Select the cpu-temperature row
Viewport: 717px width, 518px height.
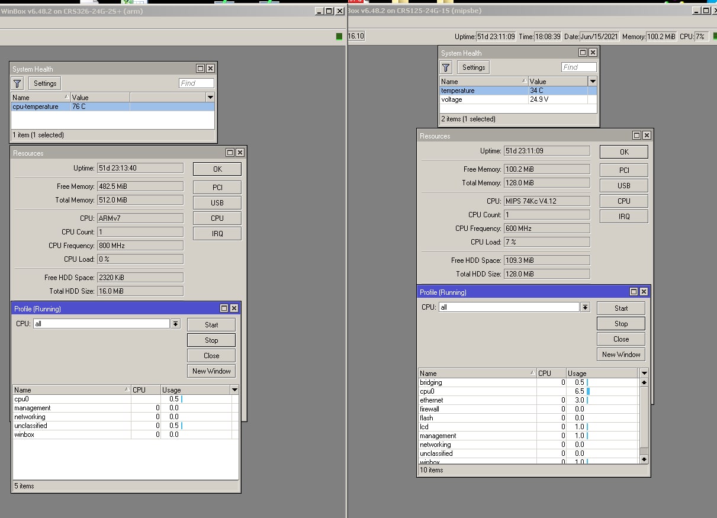pos(113,107)
